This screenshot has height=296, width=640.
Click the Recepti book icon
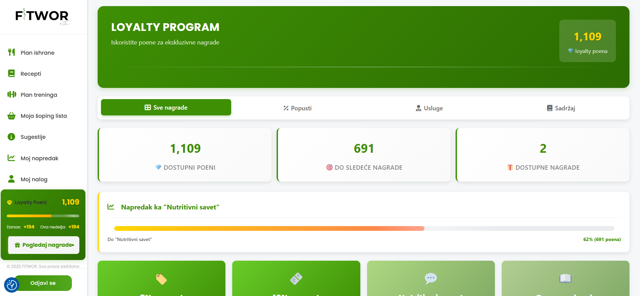coord(12,73)
